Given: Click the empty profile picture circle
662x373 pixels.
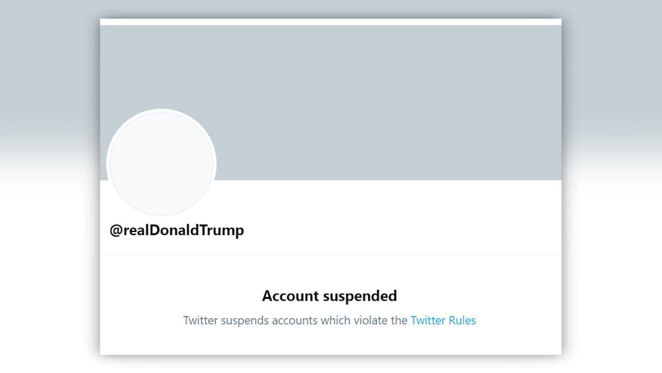Looking at the screenshot, I should point(161,163).
